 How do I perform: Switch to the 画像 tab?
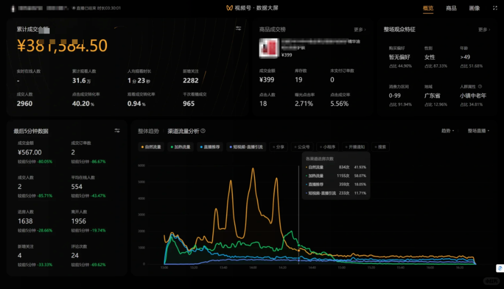(x=474, y=8)
